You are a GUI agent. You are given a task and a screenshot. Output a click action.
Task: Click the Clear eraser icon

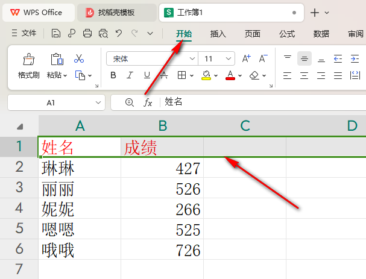pyautogui.click(x=254, y=75)
